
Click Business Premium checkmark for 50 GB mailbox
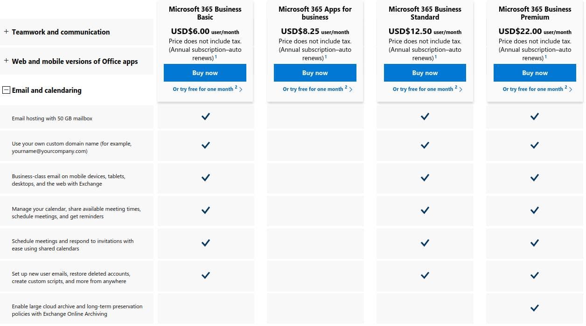[535, 117]
